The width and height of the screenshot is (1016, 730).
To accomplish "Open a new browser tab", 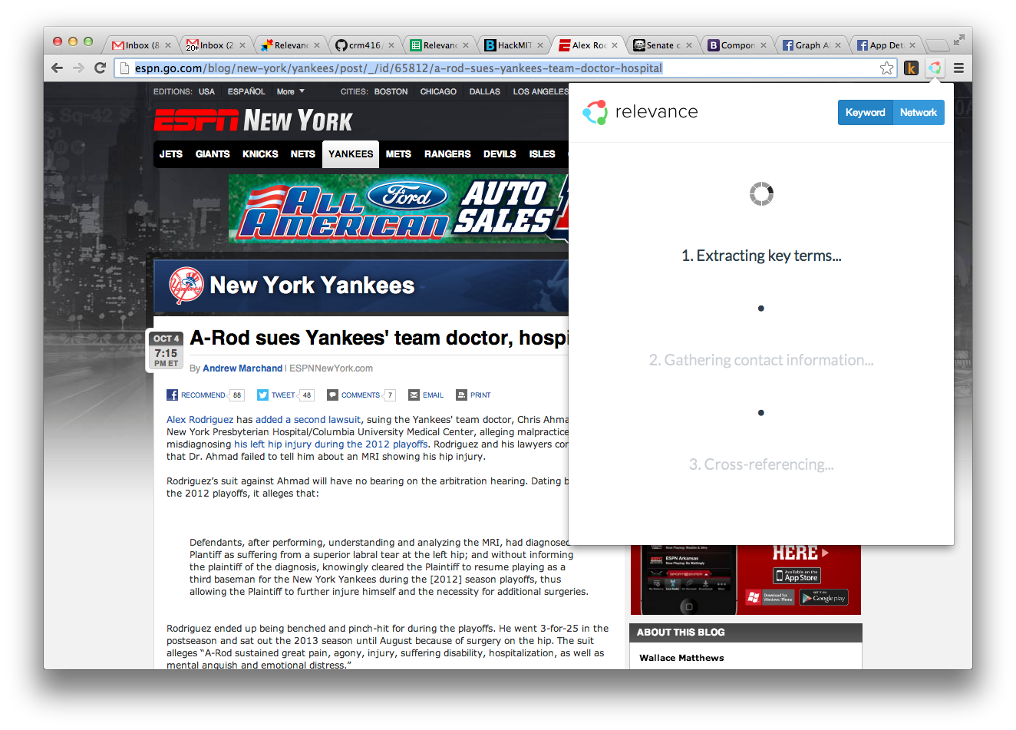I will (x=937, y=45).
